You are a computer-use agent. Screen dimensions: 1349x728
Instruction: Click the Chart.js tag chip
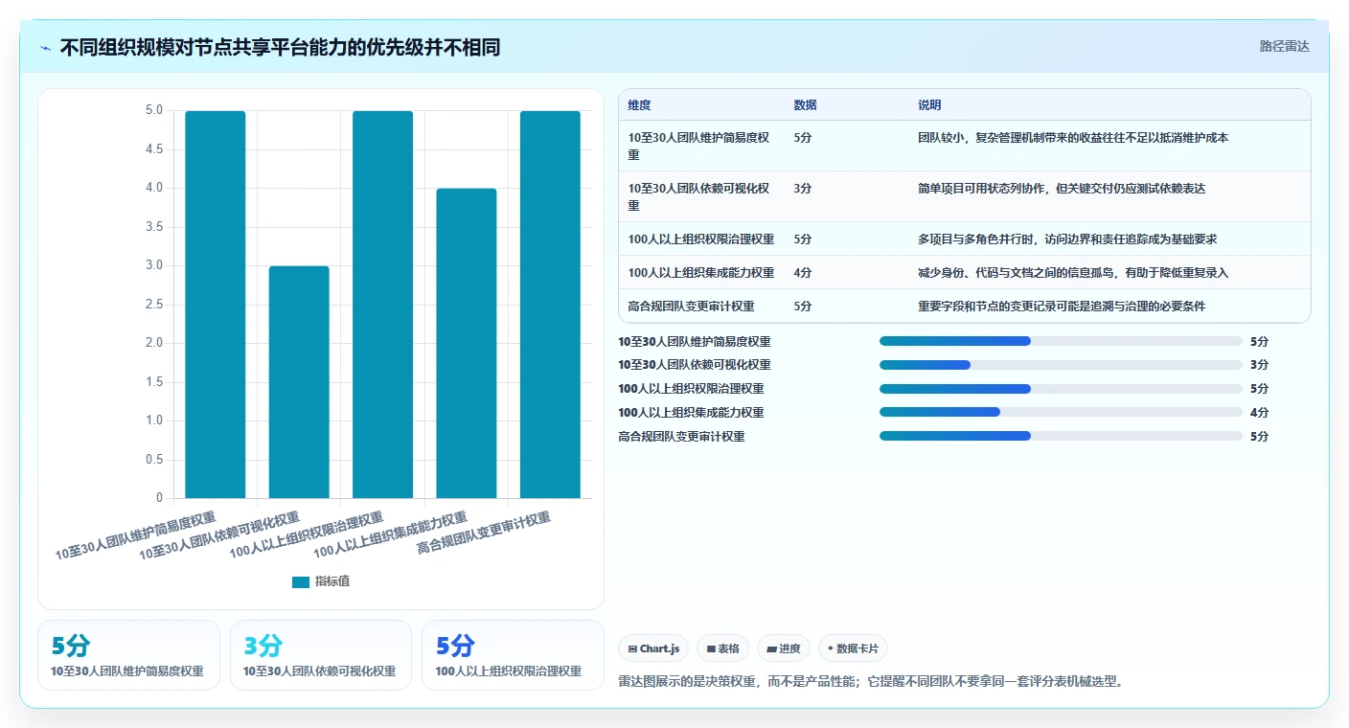(x=653, y=648)
